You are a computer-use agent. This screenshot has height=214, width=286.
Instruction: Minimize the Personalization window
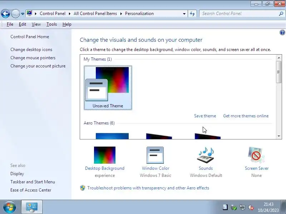point(256,4)
